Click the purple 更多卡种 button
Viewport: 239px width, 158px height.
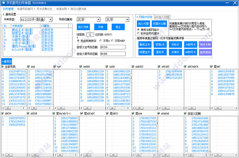pyautogui.click(x=205, y=44)
